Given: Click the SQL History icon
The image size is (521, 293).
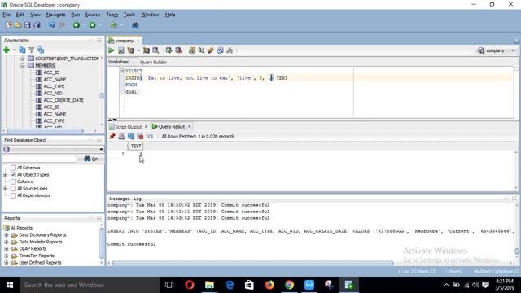Looking at the screenshot, I should [x=220, y=50].
